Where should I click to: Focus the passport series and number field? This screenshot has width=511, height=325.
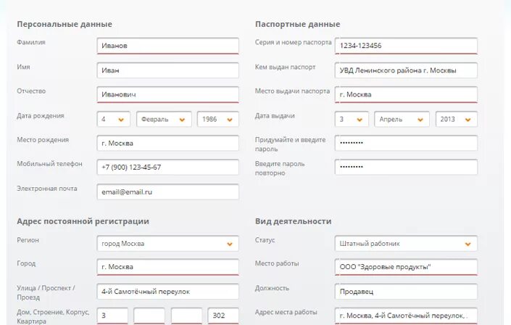406,46
